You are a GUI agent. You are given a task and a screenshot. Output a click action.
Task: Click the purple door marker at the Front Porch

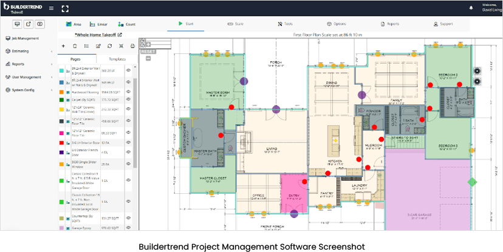(x=294, y=214)
